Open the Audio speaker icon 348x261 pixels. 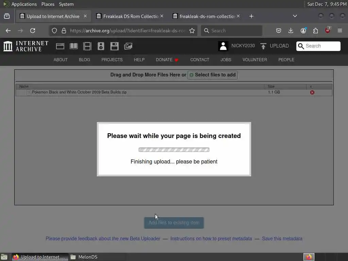coord(101,46)
